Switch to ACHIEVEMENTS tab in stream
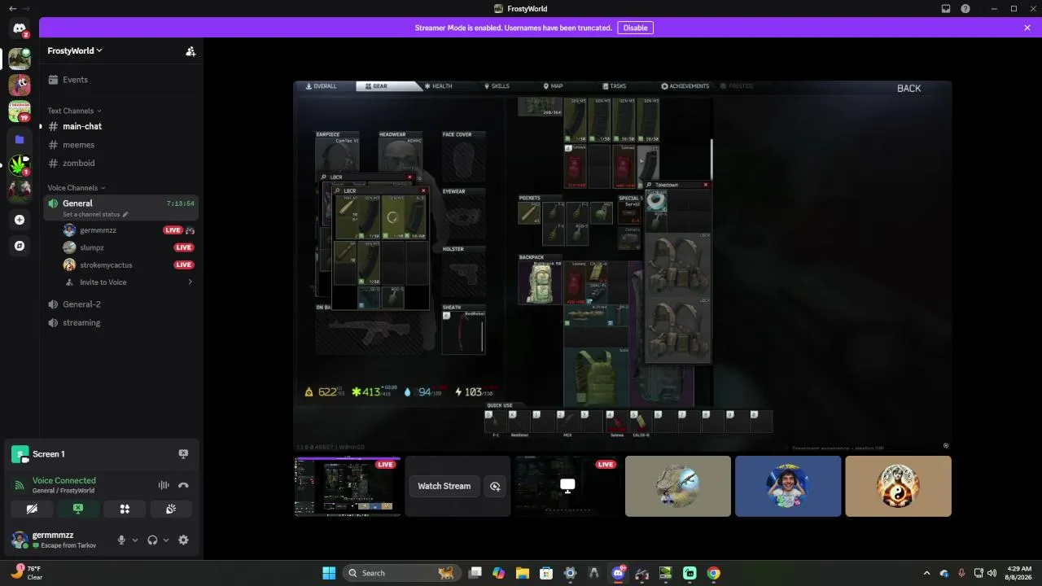 click(x=685, y=86)
